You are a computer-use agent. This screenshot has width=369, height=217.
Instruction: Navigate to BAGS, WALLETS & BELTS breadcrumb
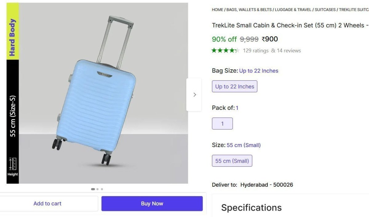(x=249, y=10)
